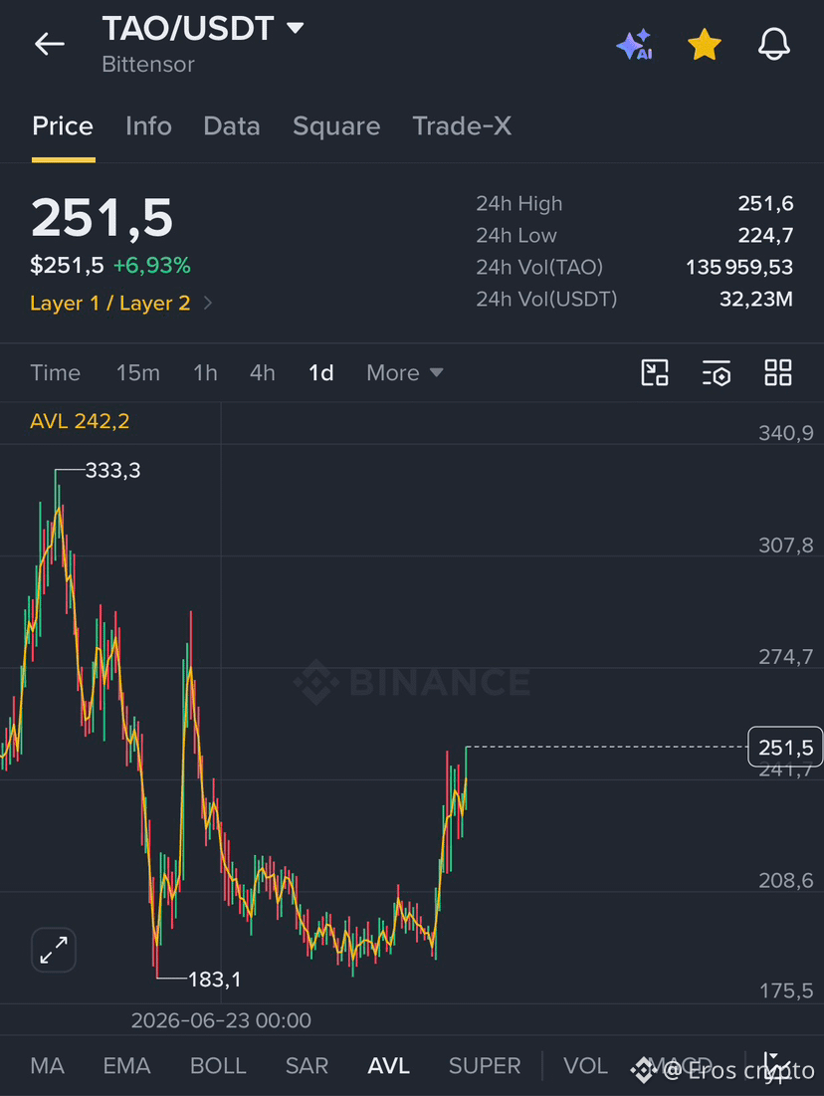Click the AVL 242,2 indicator label
824x1096 pixels.
click(x=80, y=421)
